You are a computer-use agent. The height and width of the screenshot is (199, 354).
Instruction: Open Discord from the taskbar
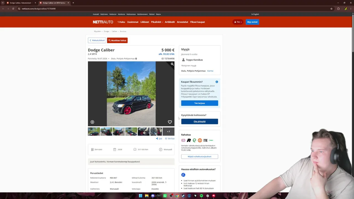[153, 196]
